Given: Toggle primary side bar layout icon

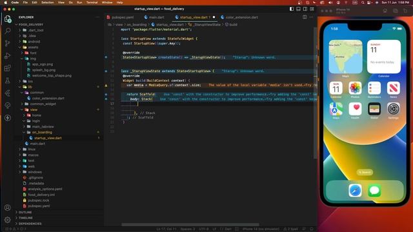Looking at the screenshot, I should tap(292, 9).
